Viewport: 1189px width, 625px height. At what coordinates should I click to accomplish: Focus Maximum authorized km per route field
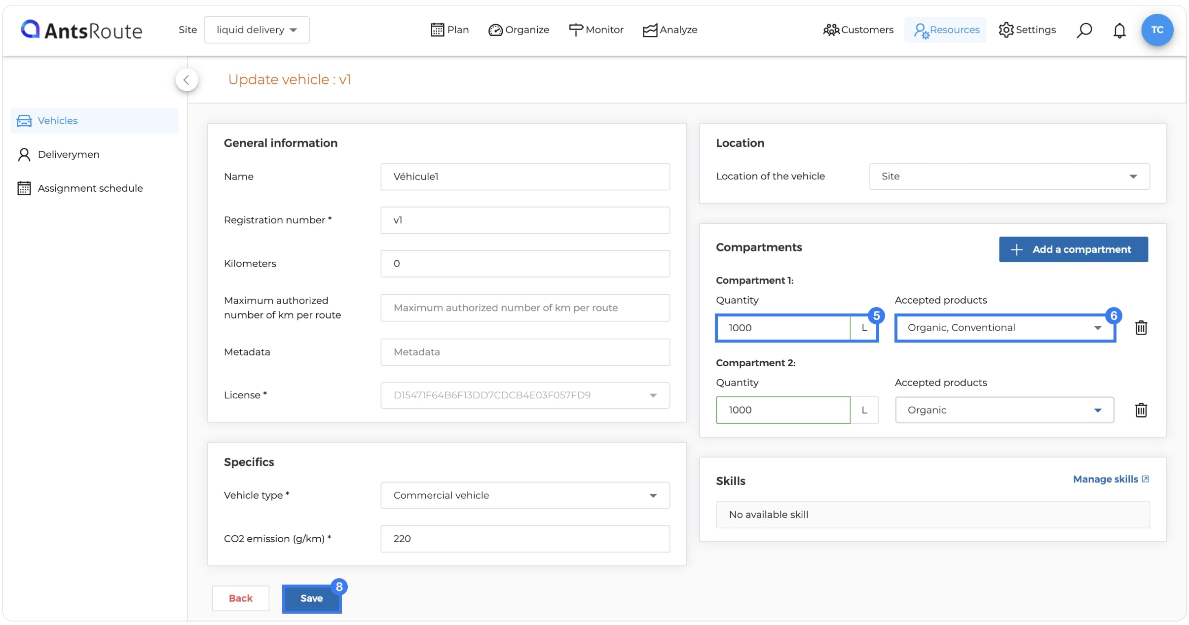525,308
